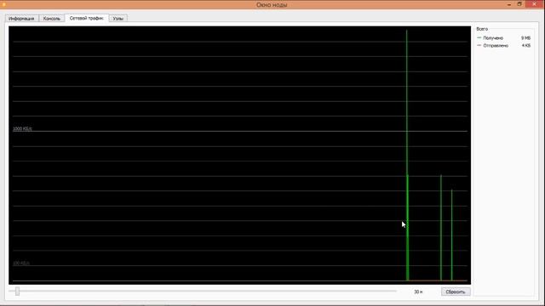Click the 9 MB received value
Viewport: 545px width, 306px height.
pyautogui.click(x=525, y=37)
